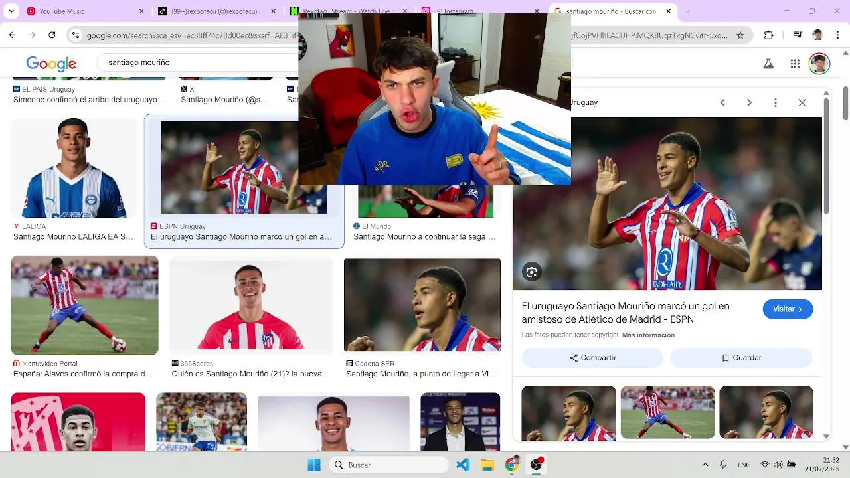Open the El Mundo result caption link
Image resolution: width=850 pixels, height=478 pixels.
[424, 237]
